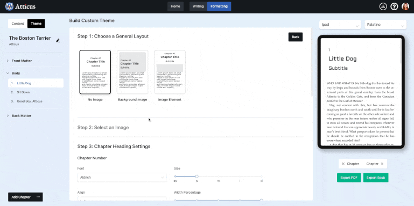
Task: Click the Width Percentage slider handle
Action: click(262, 201)
